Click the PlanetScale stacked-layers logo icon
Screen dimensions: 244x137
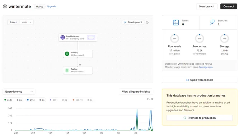[5, 6]
